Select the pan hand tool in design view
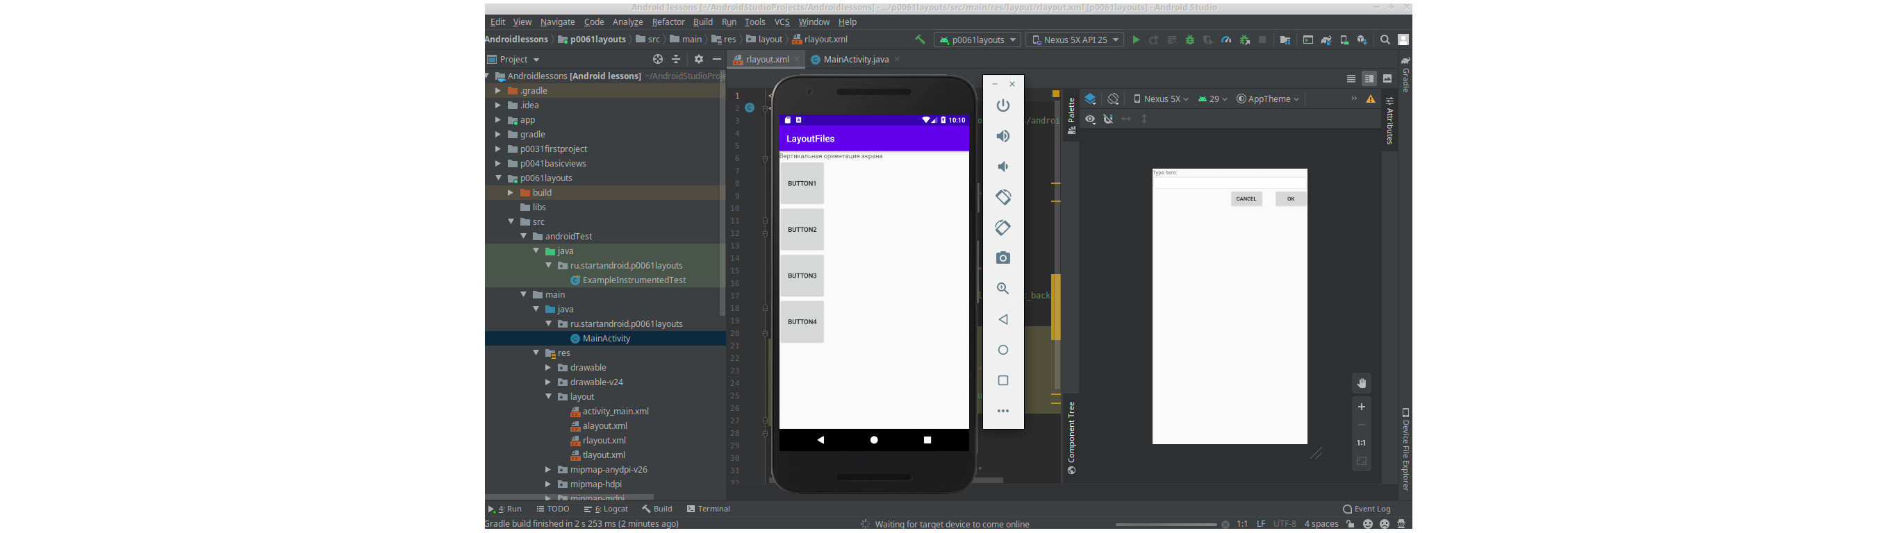This screenshot has height=533, width=1898. point(1362,383)
